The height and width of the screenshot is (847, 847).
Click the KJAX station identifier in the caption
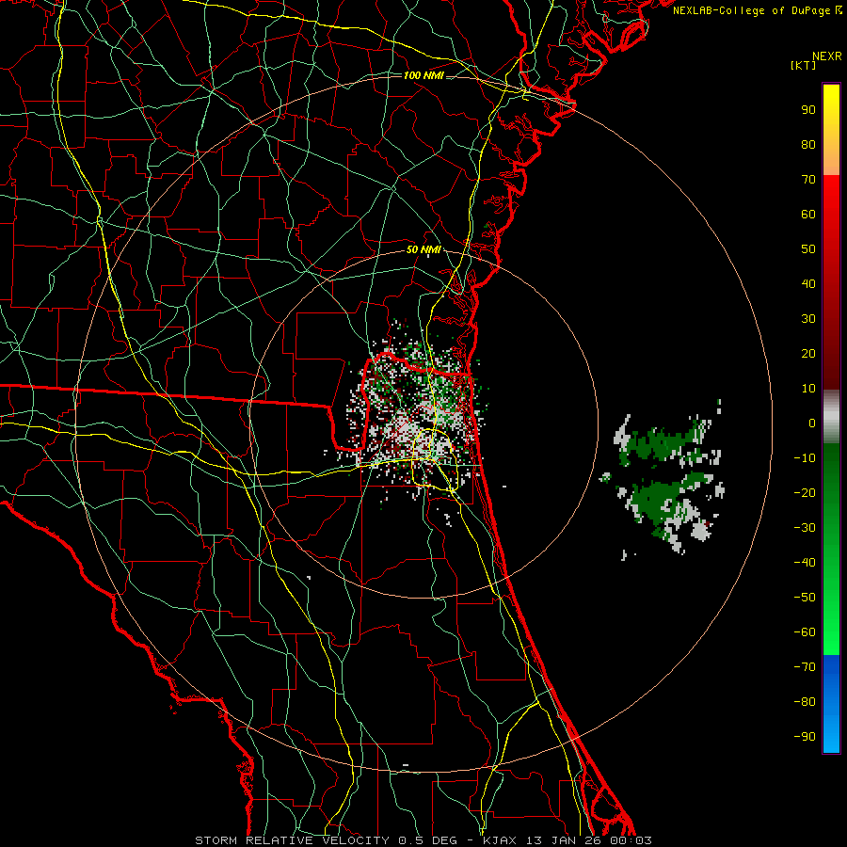pos(500,840)
